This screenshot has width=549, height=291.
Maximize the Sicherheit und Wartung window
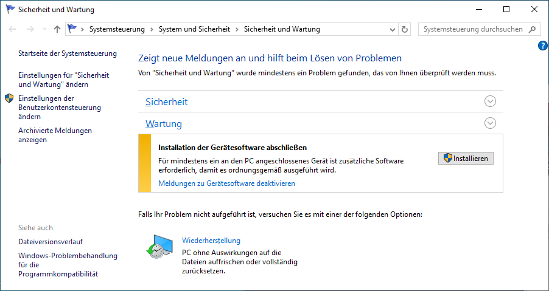coord(506,10)
